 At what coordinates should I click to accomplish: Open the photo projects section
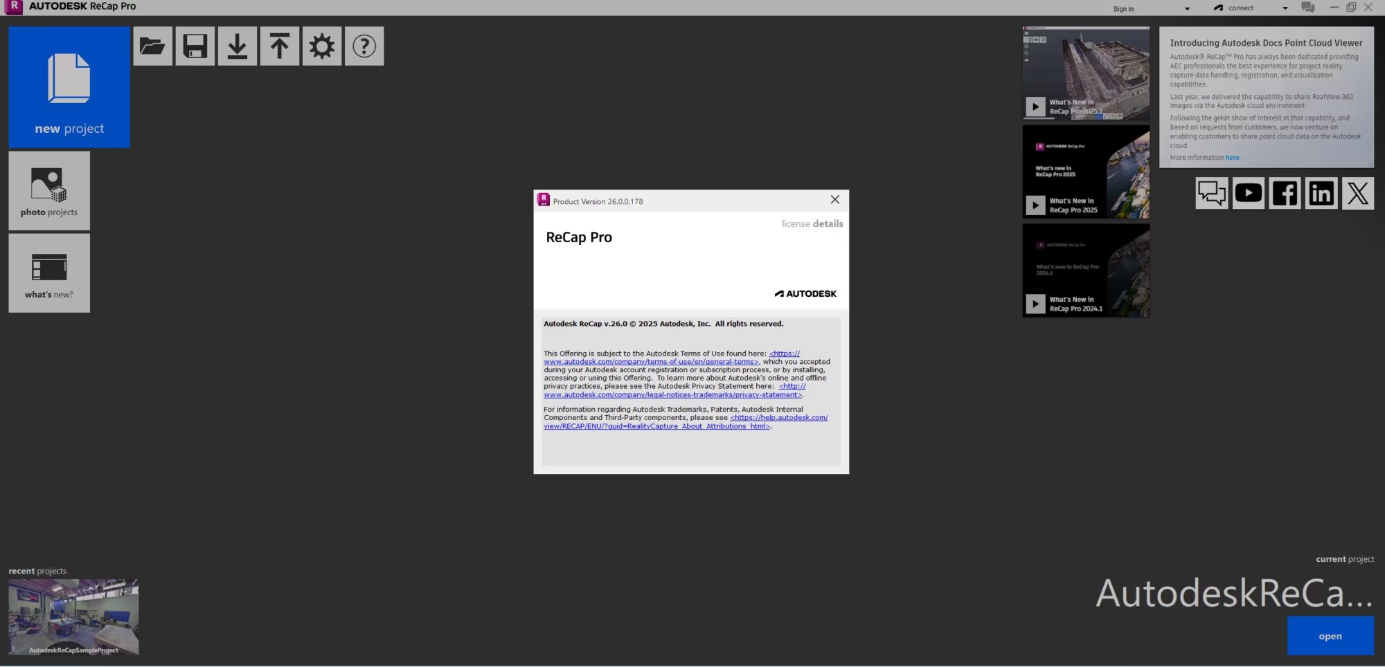click(48, 190)
